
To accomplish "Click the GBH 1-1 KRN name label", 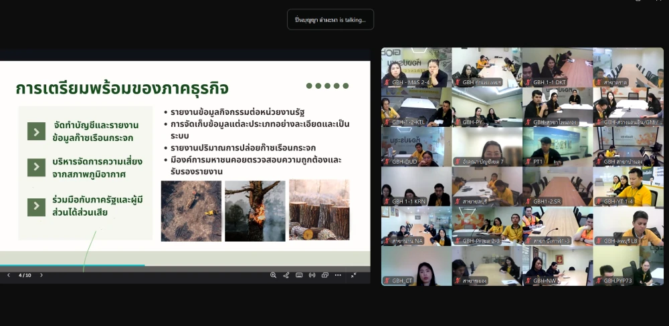I will tap(408, 201).
